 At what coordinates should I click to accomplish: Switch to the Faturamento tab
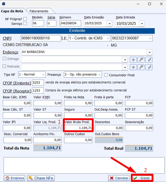coord(39,11)
